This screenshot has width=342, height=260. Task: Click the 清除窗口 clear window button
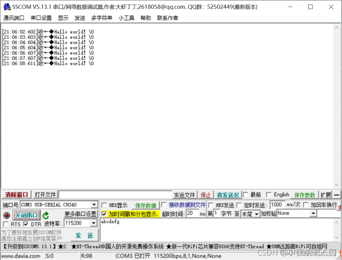pos(16,195)
